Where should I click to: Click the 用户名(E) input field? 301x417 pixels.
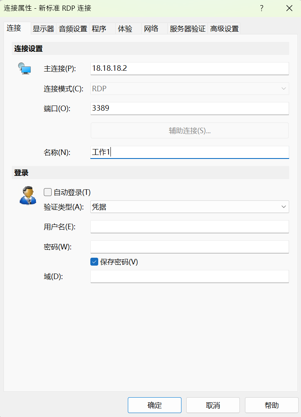click(x=189, y=226)
